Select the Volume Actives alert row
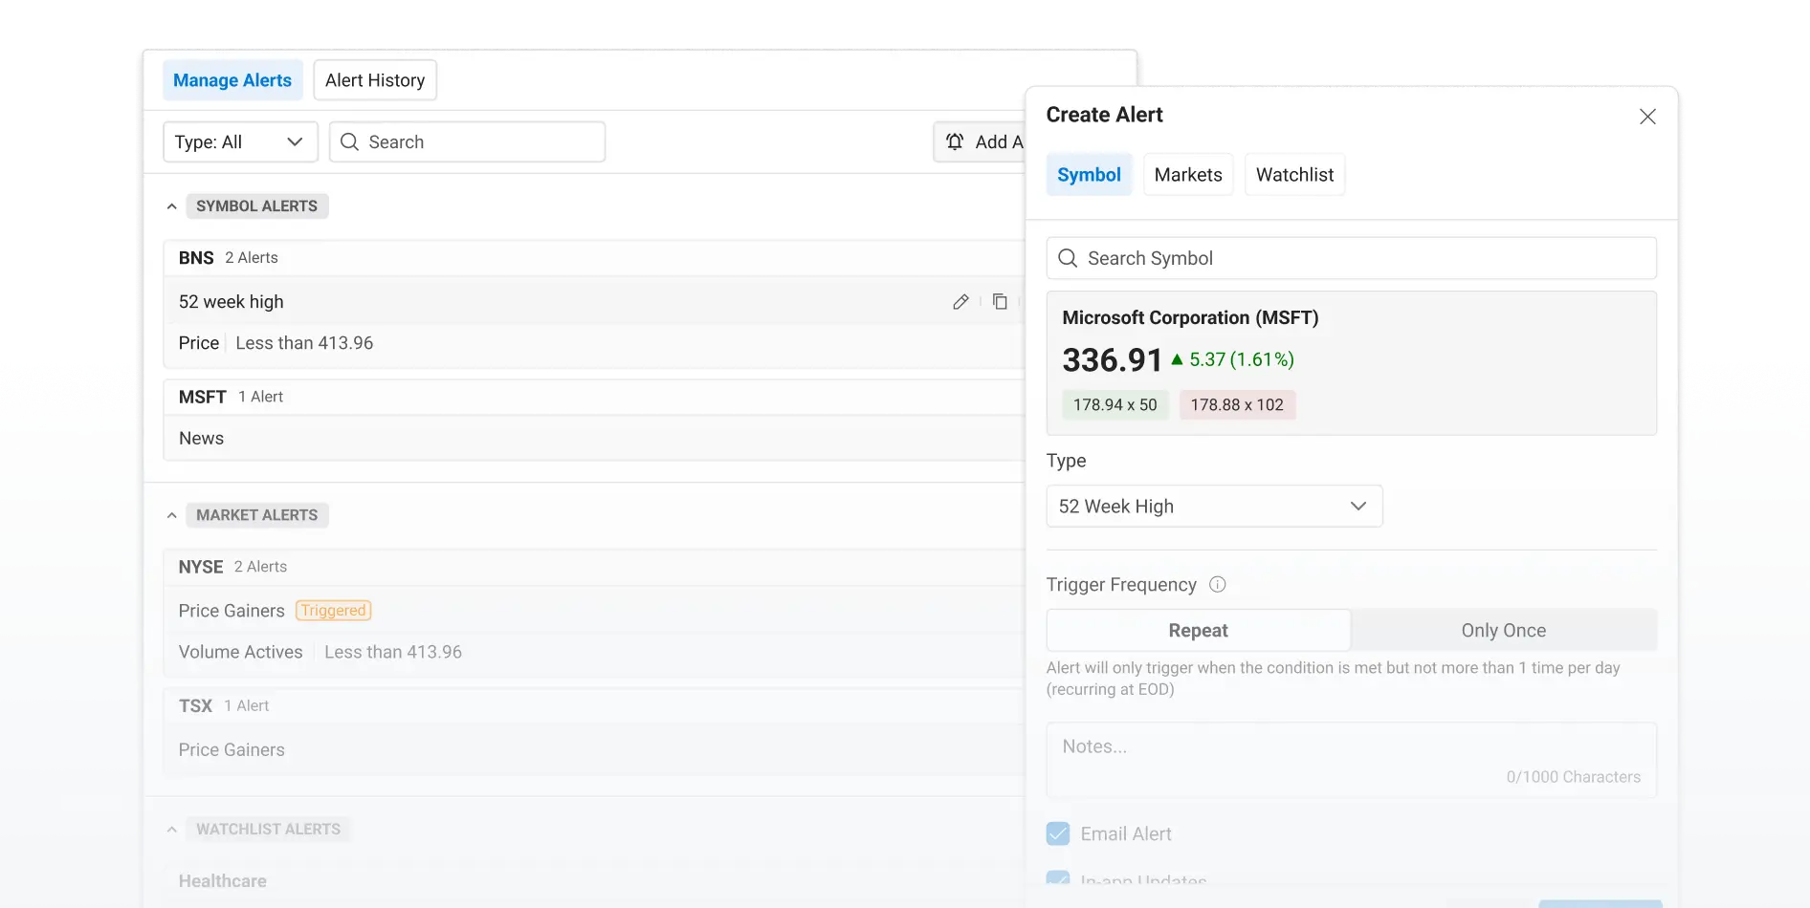 (594, 652)
